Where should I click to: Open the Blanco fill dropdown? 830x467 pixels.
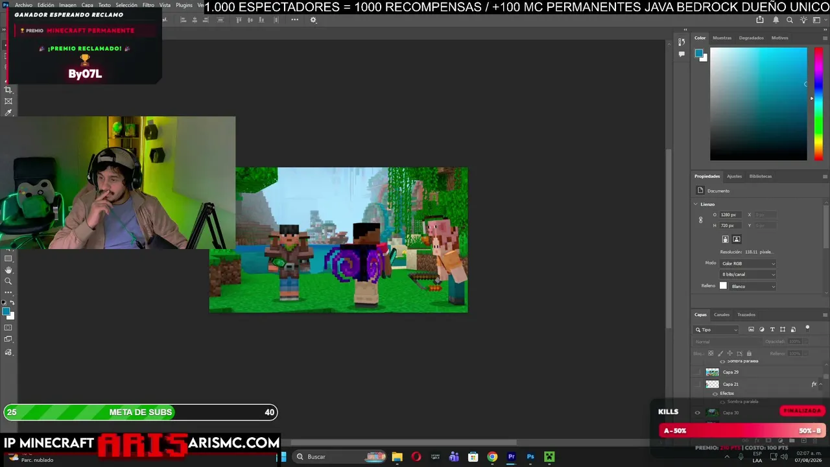point(753,286)
